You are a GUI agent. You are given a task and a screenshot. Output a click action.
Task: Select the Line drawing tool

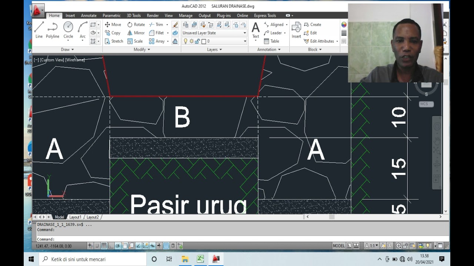[x=39, y=30]
